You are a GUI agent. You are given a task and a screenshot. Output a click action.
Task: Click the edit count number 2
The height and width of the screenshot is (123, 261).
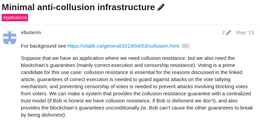pyautogui.click(x=223, y=32)
